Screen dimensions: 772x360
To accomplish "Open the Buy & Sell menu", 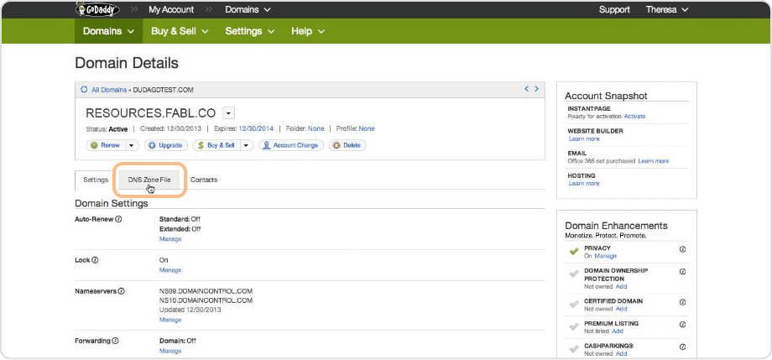I will point(180,31).
